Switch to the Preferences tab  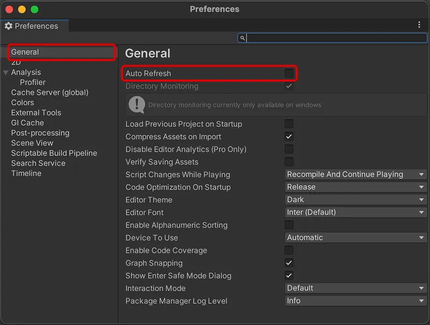[x=34, y=26]
